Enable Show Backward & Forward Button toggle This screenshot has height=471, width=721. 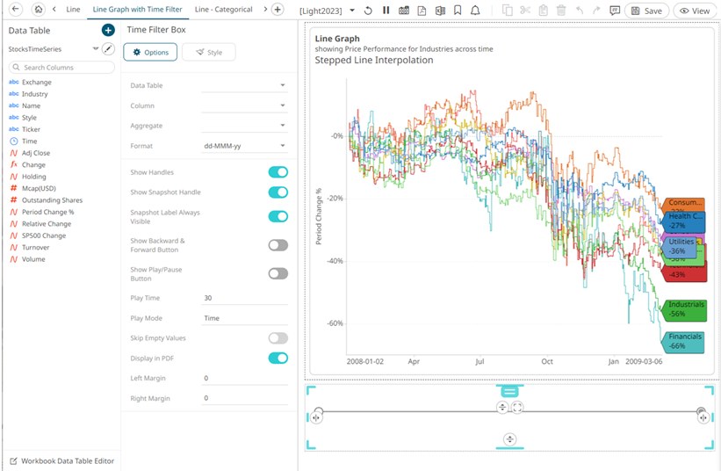coord(278,245)
